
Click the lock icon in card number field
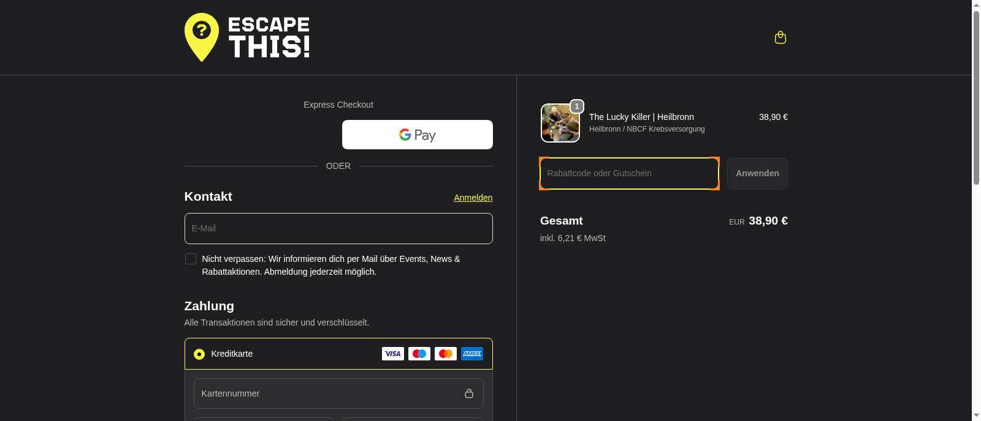(469, 393)
